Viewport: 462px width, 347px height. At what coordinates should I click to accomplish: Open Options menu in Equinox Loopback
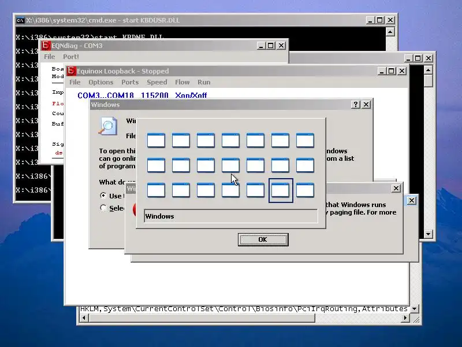point(100,82)
